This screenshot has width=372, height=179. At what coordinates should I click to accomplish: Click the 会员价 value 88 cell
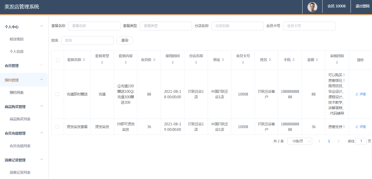[149, 94]
